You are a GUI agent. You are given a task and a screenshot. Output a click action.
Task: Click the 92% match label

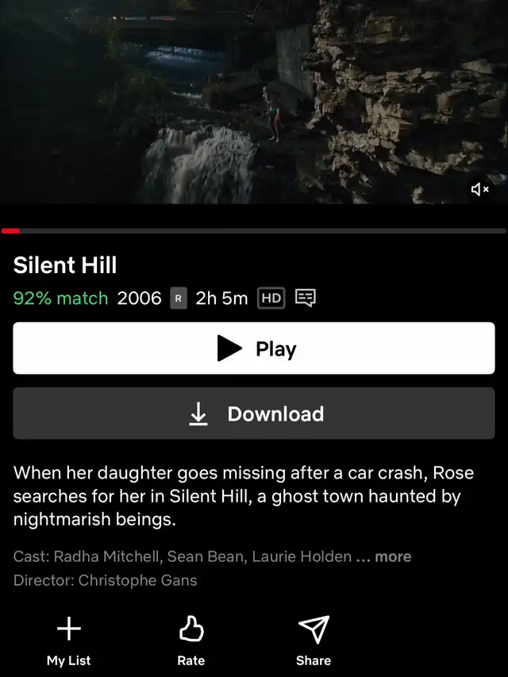click(x=60, y=298)
